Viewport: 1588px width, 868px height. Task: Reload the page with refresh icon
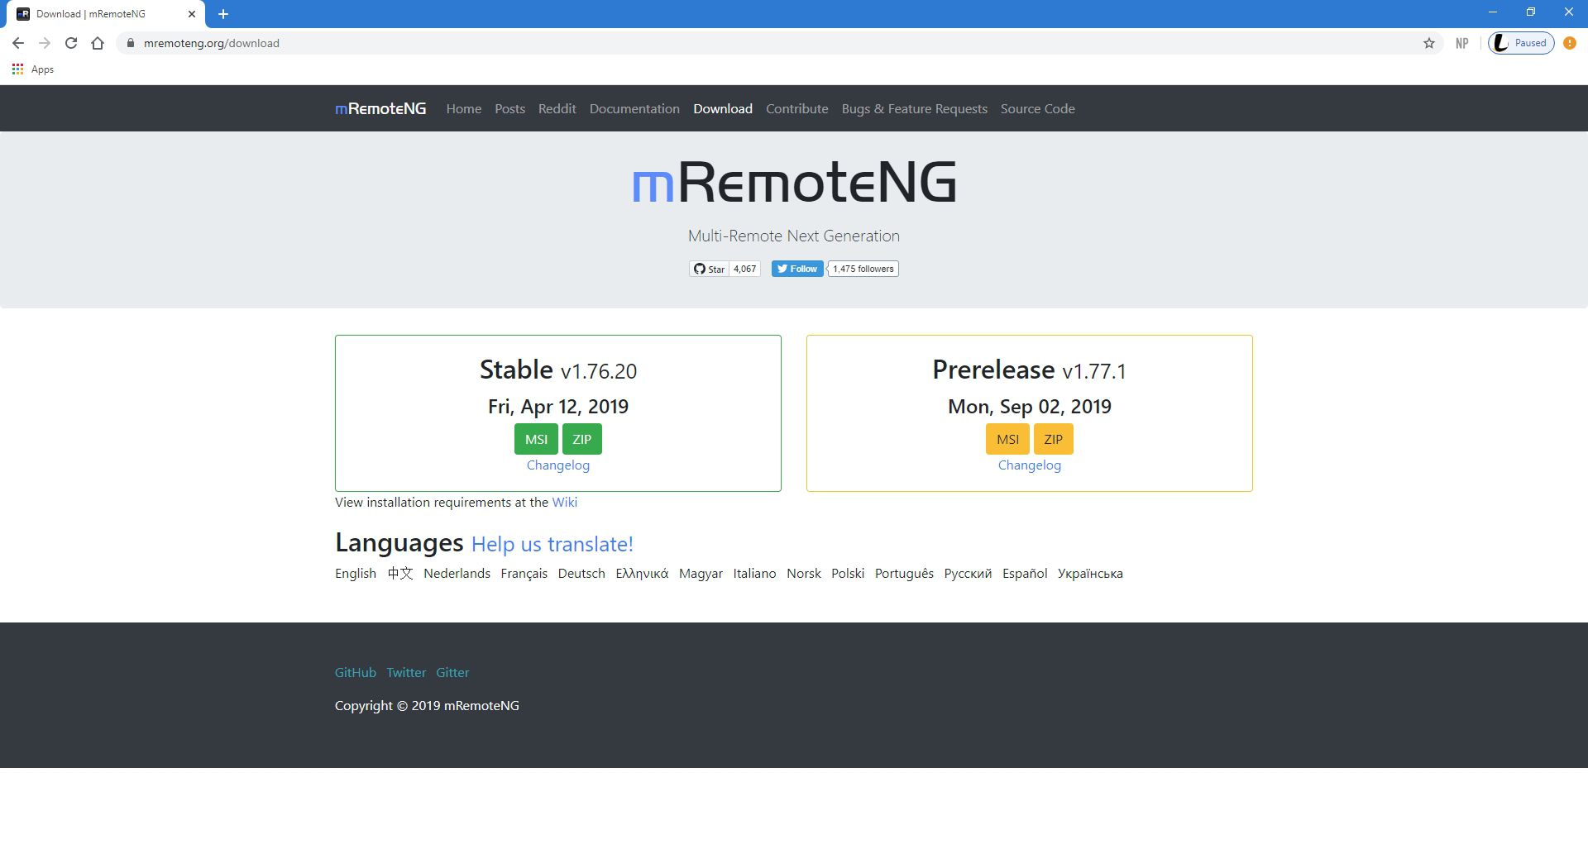[x=71, y=43]
